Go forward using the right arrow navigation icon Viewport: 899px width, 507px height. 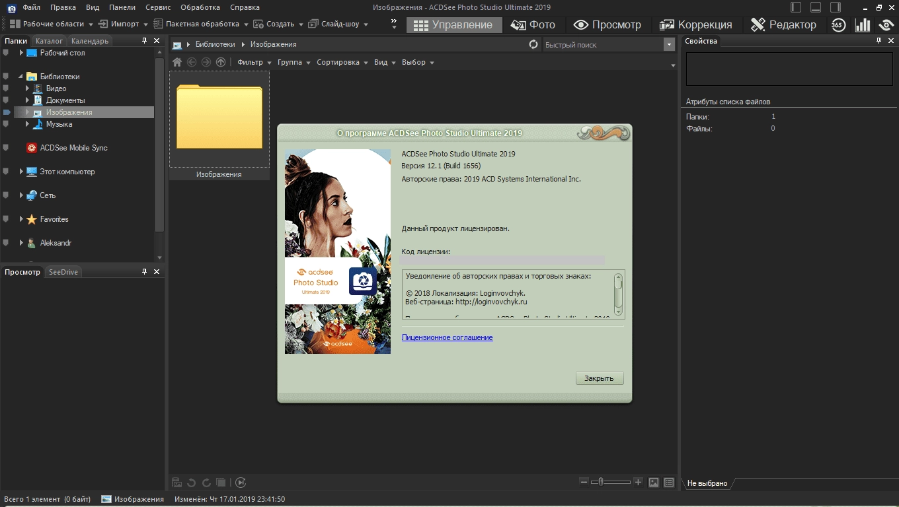(206, 62)
